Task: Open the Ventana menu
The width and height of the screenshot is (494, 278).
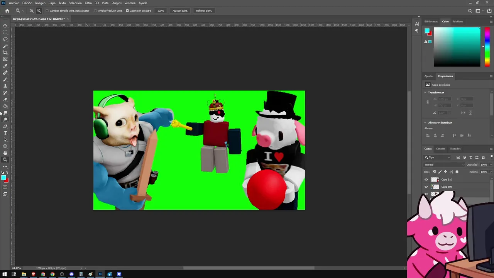Action: pyautogui.click(x=130, y=3)
